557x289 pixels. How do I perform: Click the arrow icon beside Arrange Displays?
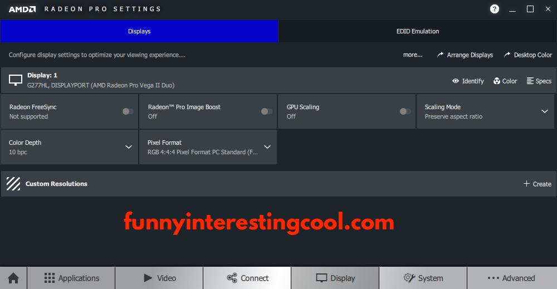pos(440,55)
